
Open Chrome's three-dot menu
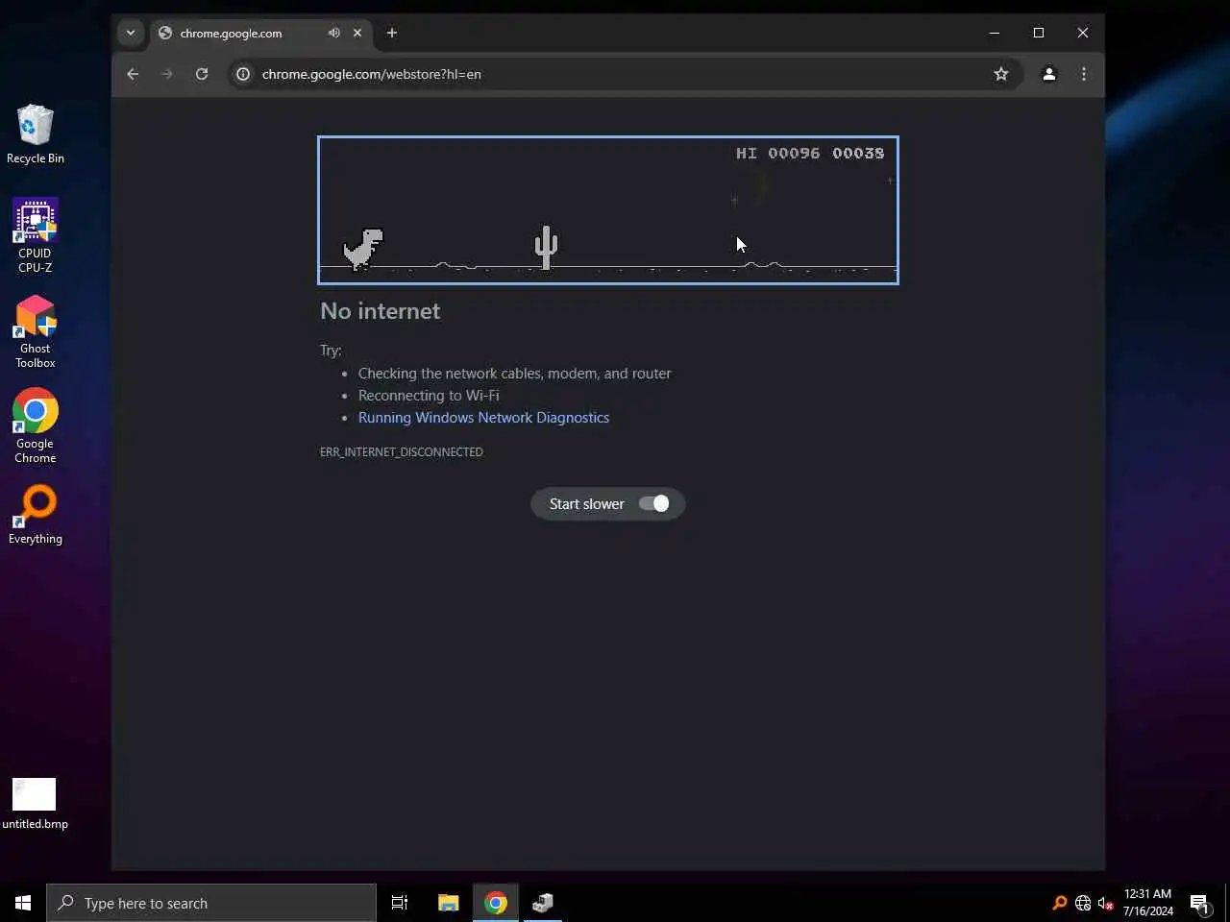pyautogui.click(x=1084, y=74)
